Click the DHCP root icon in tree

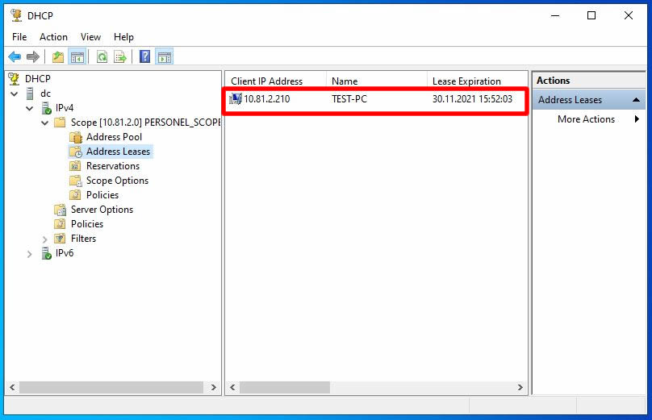[15, 78]
